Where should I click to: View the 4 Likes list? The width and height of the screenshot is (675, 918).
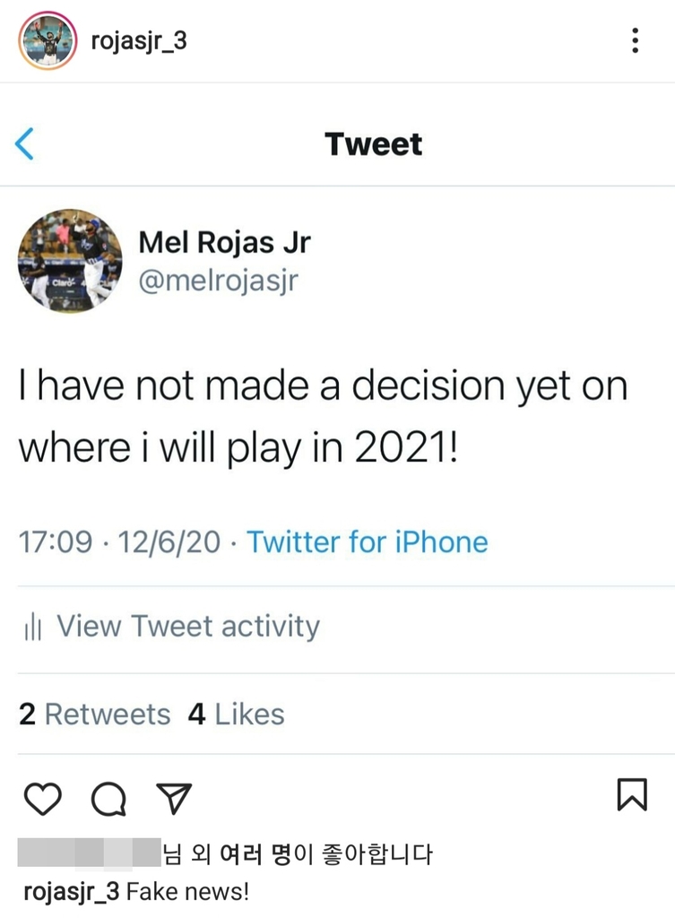pyautogui.click(x=236, y=714)
